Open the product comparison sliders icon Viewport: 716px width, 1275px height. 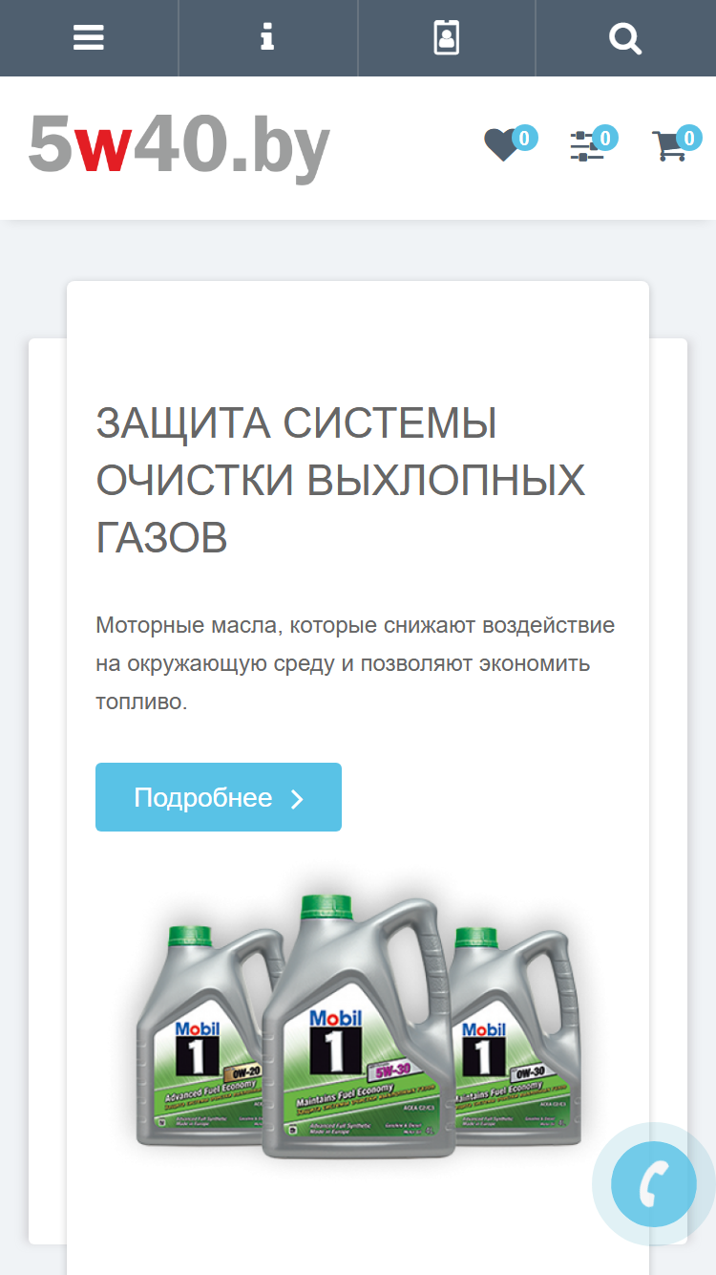[586, 146]
